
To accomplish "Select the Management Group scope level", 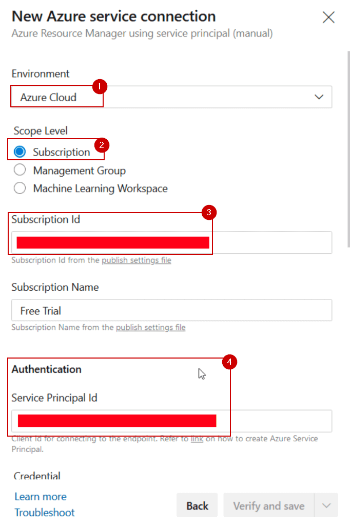I will coord(20,170).
